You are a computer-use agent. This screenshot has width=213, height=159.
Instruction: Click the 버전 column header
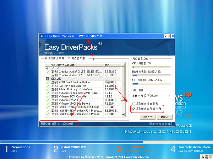pos(111,65)
